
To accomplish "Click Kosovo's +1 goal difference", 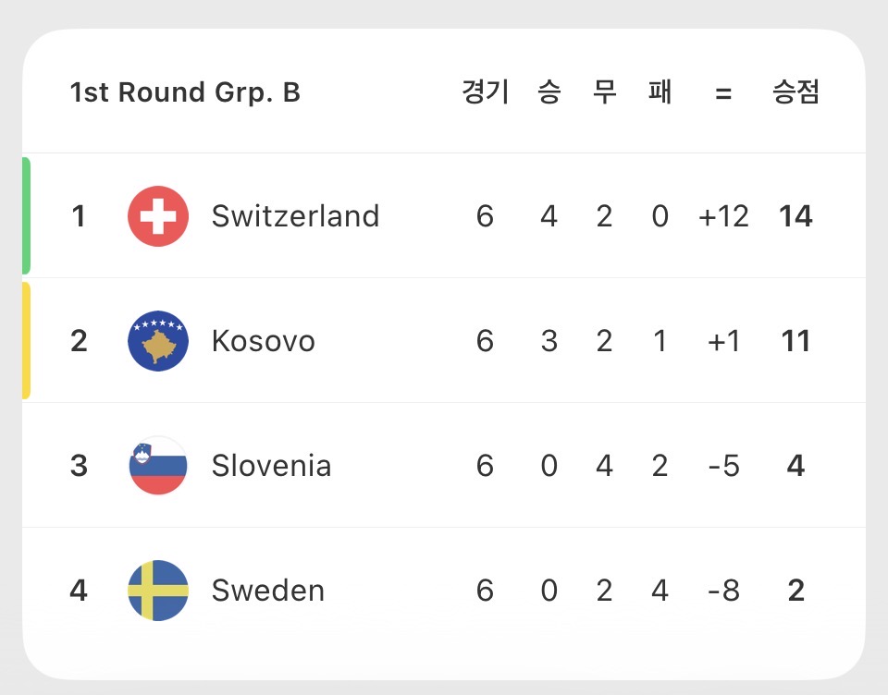I will (x=722, y=341).
